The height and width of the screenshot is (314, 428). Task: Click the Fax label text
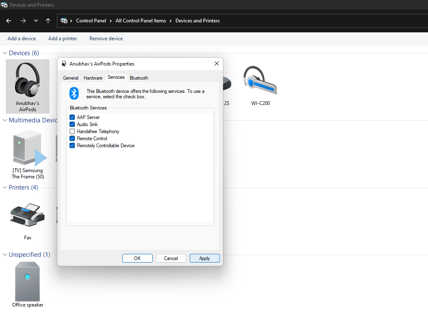coord(27,238)
